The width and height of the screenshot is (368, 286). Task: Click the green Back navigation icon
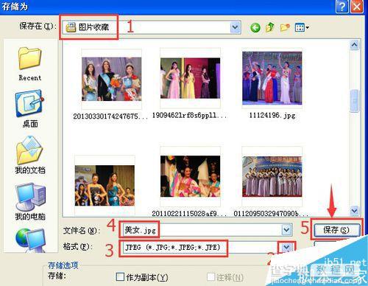[255, 27]
